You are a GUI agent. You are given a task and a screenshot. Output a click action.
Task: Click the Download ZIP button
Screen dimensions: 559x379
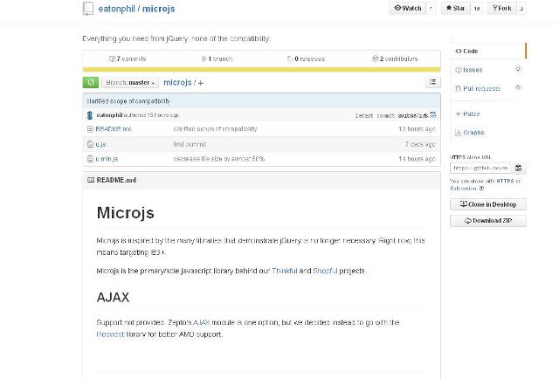click(487, 221)
